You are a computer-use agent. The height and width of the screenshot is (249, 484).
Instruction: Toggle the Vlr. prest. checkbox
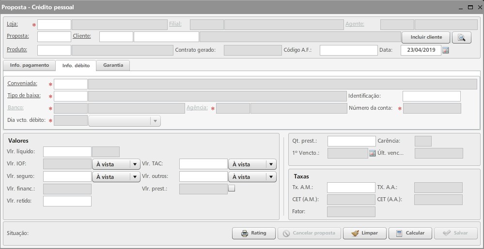pyautogui.click(x=232, y=188)
